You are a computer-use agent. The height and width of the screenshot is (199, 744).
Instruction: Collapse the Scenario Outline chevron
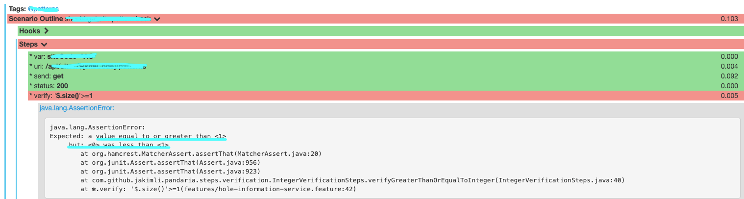(157, 19)
